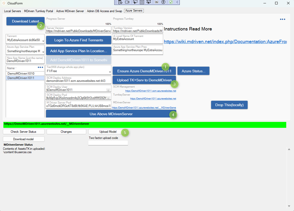Toggle Track Focused Element icon

(149, 2)
